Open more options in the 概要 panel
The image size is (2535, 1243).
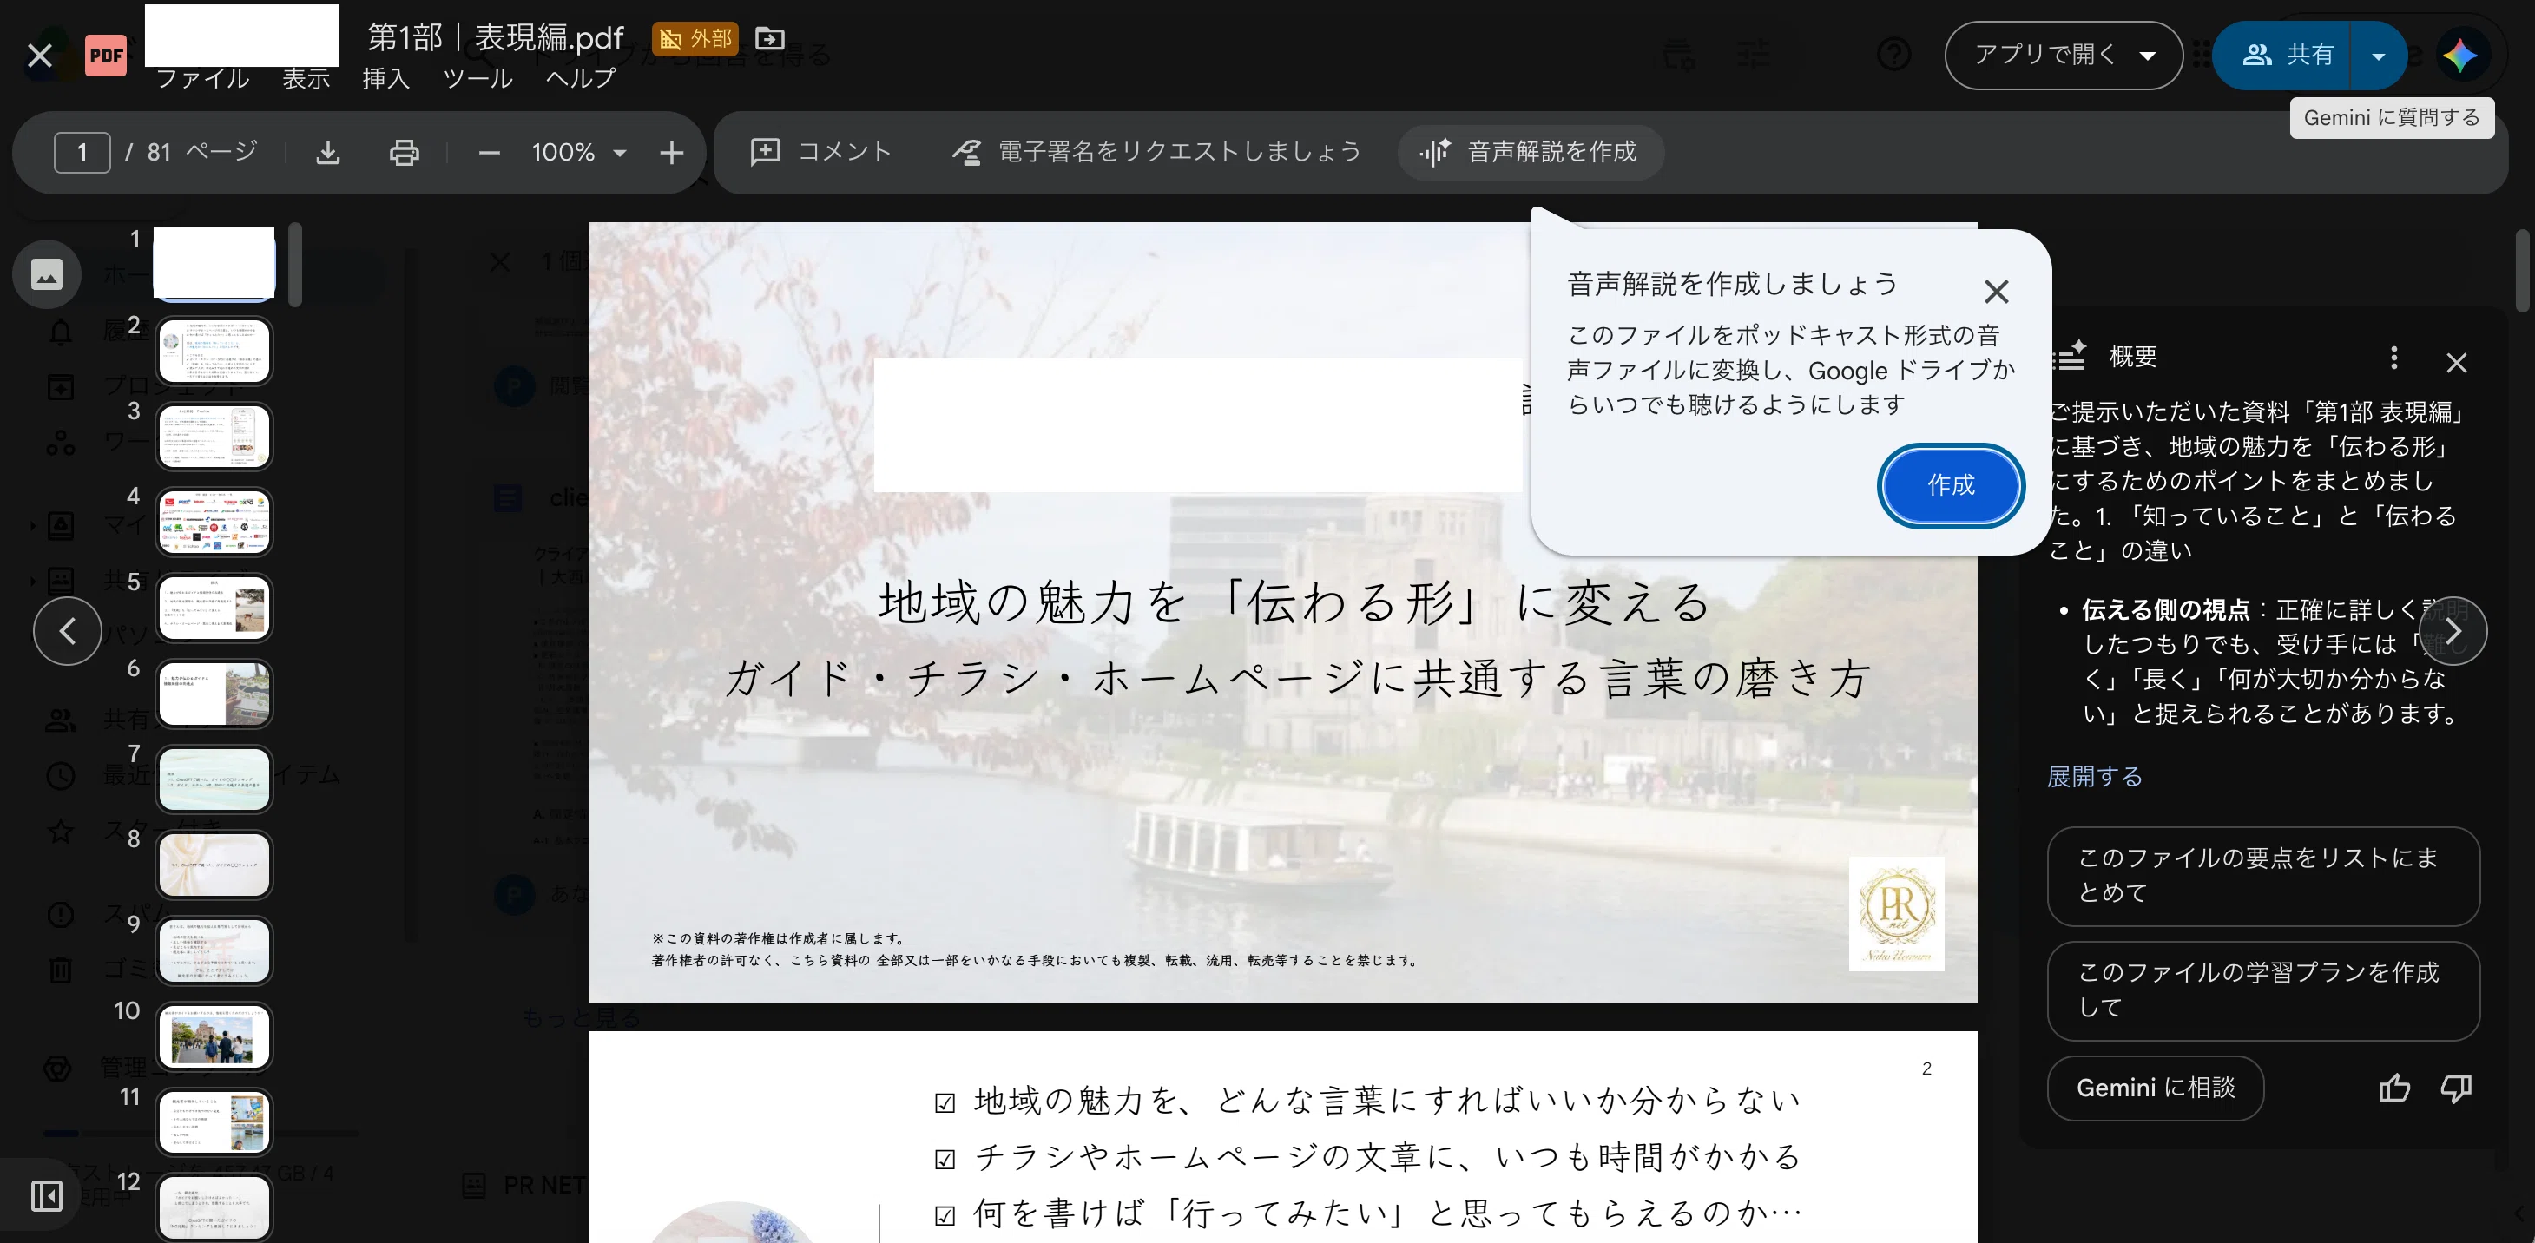click(2393, 358)
